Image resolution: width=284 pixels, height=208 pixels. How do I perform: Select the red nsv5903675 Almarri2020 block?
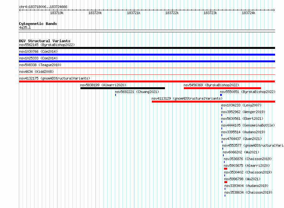pyautogui.click(x=226, y=169)
